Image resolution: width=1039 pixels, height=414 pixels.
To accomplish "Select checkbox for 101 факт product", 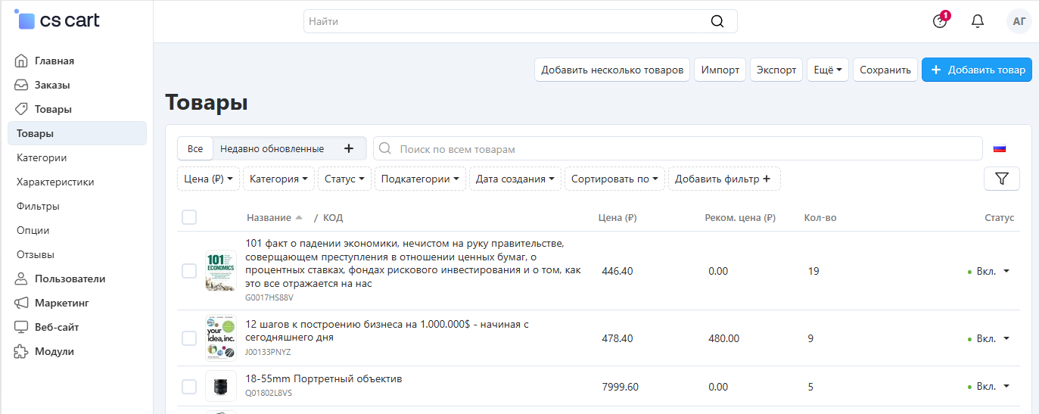I will (x=189, y=271).
